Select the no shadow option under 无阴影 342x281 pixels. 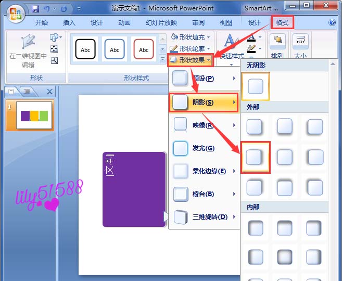[256, 86]
